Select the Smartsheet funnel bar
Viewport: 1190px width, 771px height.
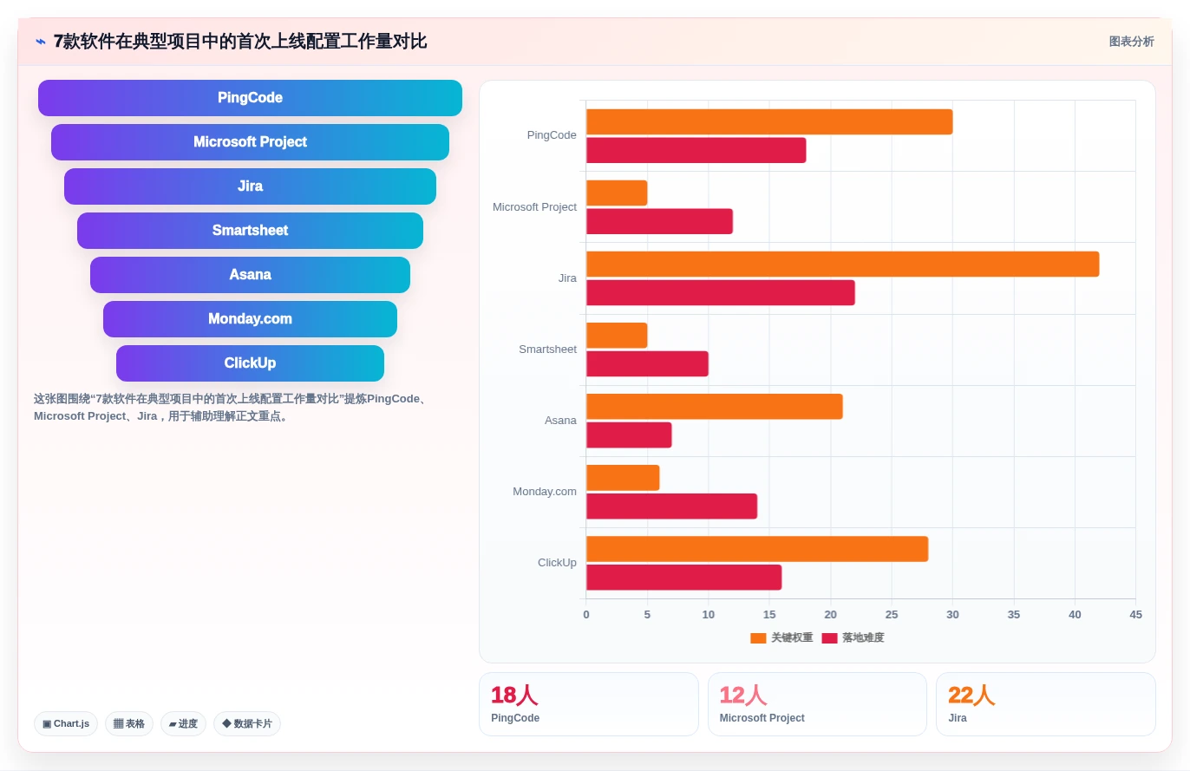click(250, 231)
